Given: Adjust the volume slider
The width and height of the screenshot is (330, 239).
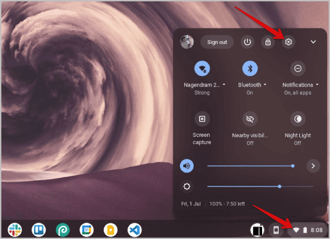Looking at the screenshot, I should (251, 166).
